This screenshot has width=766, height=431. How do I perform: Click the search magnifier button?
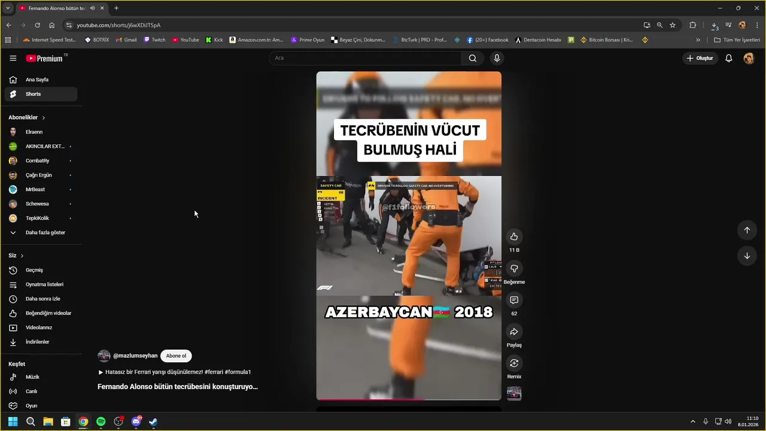(x=473, y=58)
